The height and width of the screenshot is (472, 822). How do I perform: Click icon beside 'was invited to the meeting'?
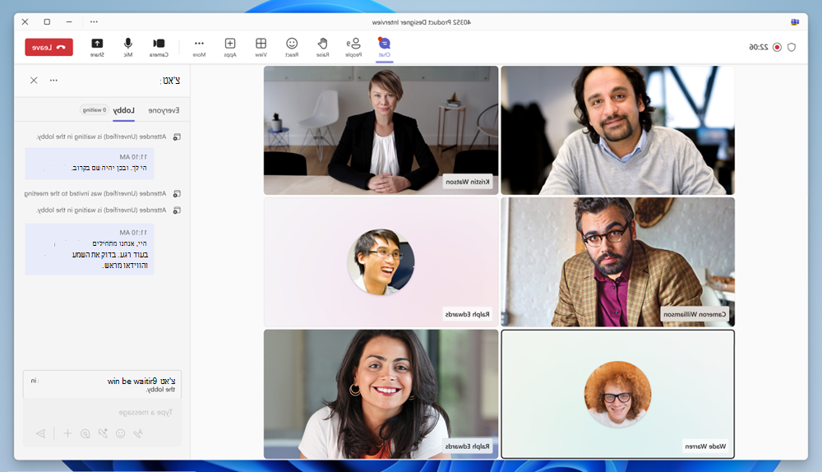177,193
